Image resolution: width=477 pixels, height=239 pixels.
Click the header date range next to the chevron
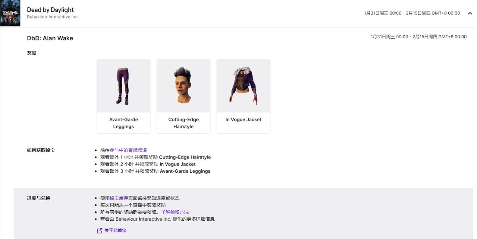[412, 13]
